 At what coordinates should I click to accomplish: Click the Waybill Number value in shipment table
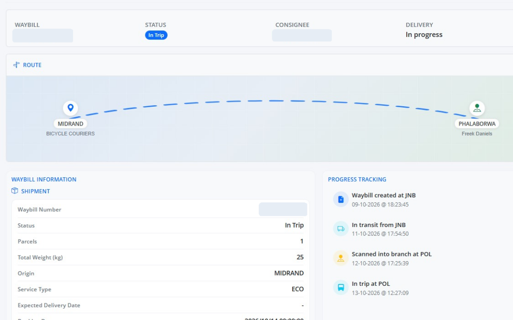283,210
